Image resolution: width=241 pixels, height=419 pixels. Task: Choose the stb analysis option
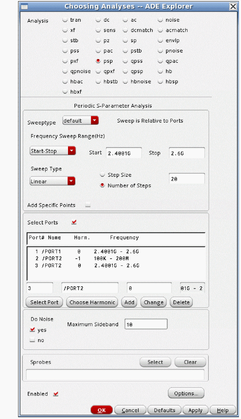click(x=65, y=40)
